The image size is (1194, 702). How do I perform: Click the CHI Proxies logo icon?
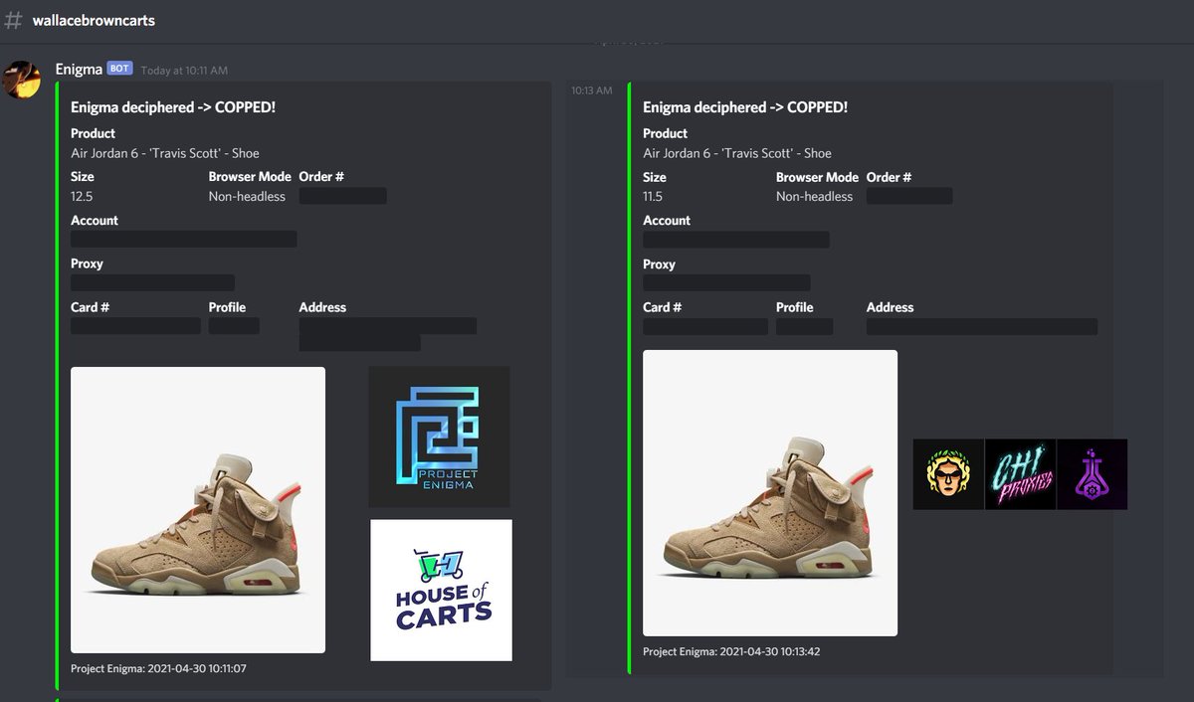click(1020, 474)
